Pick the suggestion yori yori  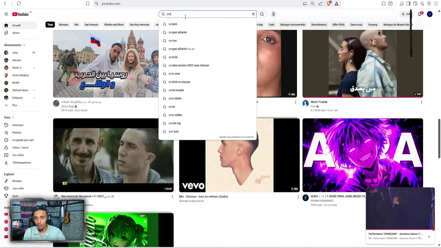click(x=207, y=132)
